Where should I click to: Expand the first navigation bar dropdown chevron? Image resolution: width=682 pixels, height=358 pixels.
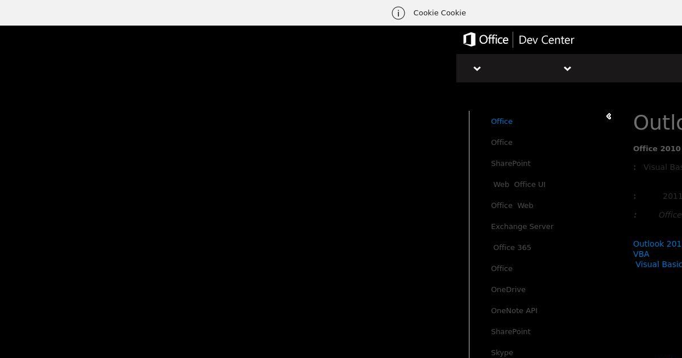477,69
